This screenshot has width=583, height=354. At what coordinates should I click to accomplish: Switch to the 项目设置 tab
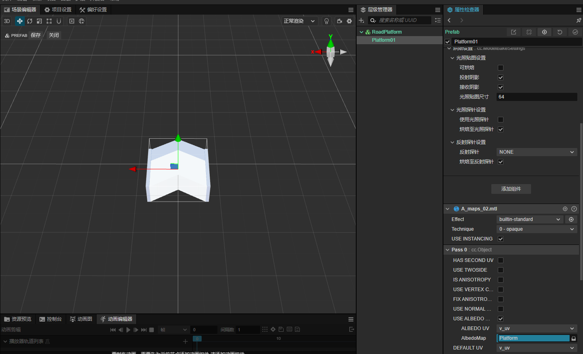coord(58,10)
